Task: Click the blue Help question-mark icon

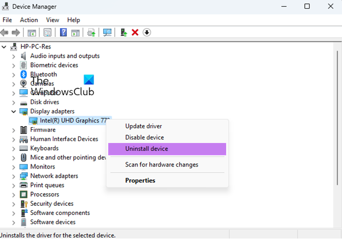Action: tap(63, 33)
